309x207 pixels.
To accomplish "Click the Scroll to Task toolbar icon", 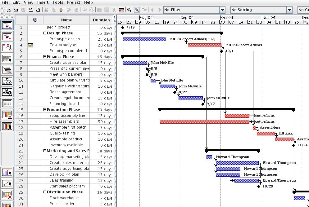I will tap(144, 10).
